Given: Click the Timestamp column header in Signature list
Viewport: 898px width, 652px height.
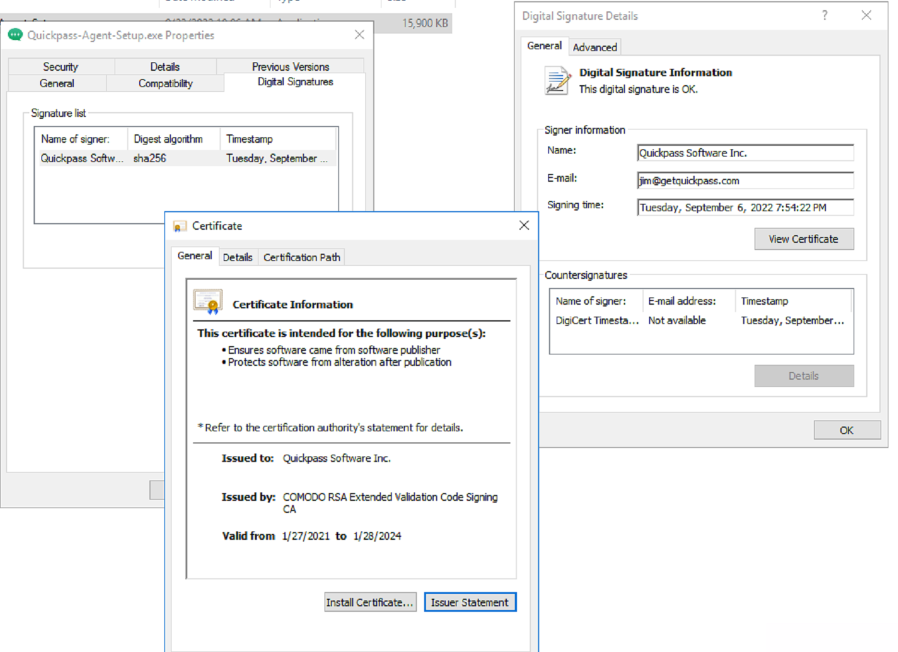Looking at the screenshot, I should pyautogui.click(x=279, y=139).
